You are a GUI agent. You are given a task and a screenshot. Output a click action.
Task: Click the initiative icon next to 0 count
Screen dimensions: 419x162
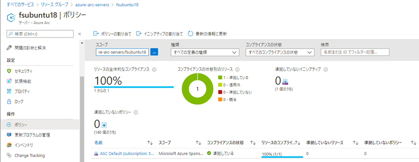285,83
